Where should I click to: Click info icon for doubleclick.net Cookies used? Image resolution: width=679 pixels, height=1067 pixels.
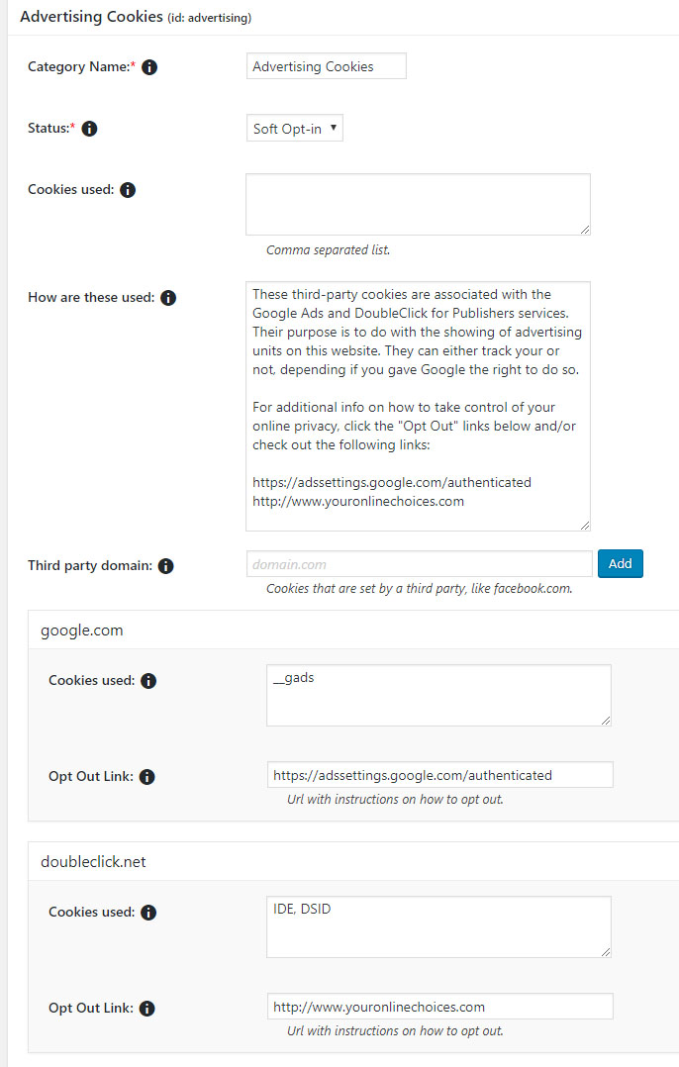click(x=148, y=913)
